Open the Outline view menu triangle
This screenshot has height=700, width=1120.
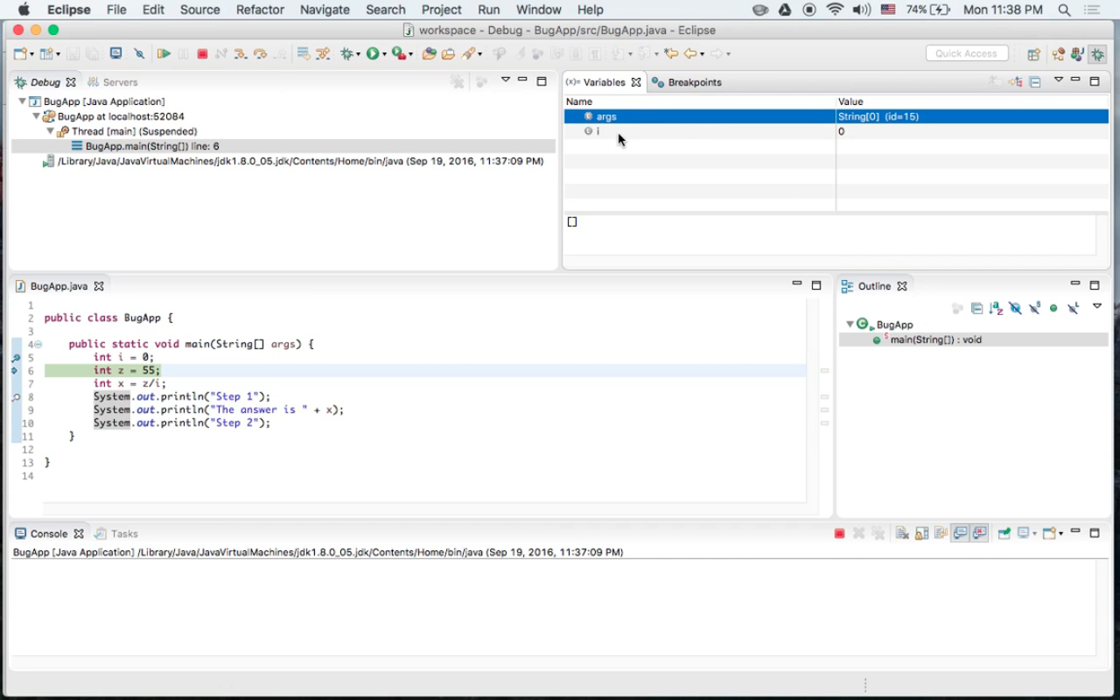(1097, 307)
